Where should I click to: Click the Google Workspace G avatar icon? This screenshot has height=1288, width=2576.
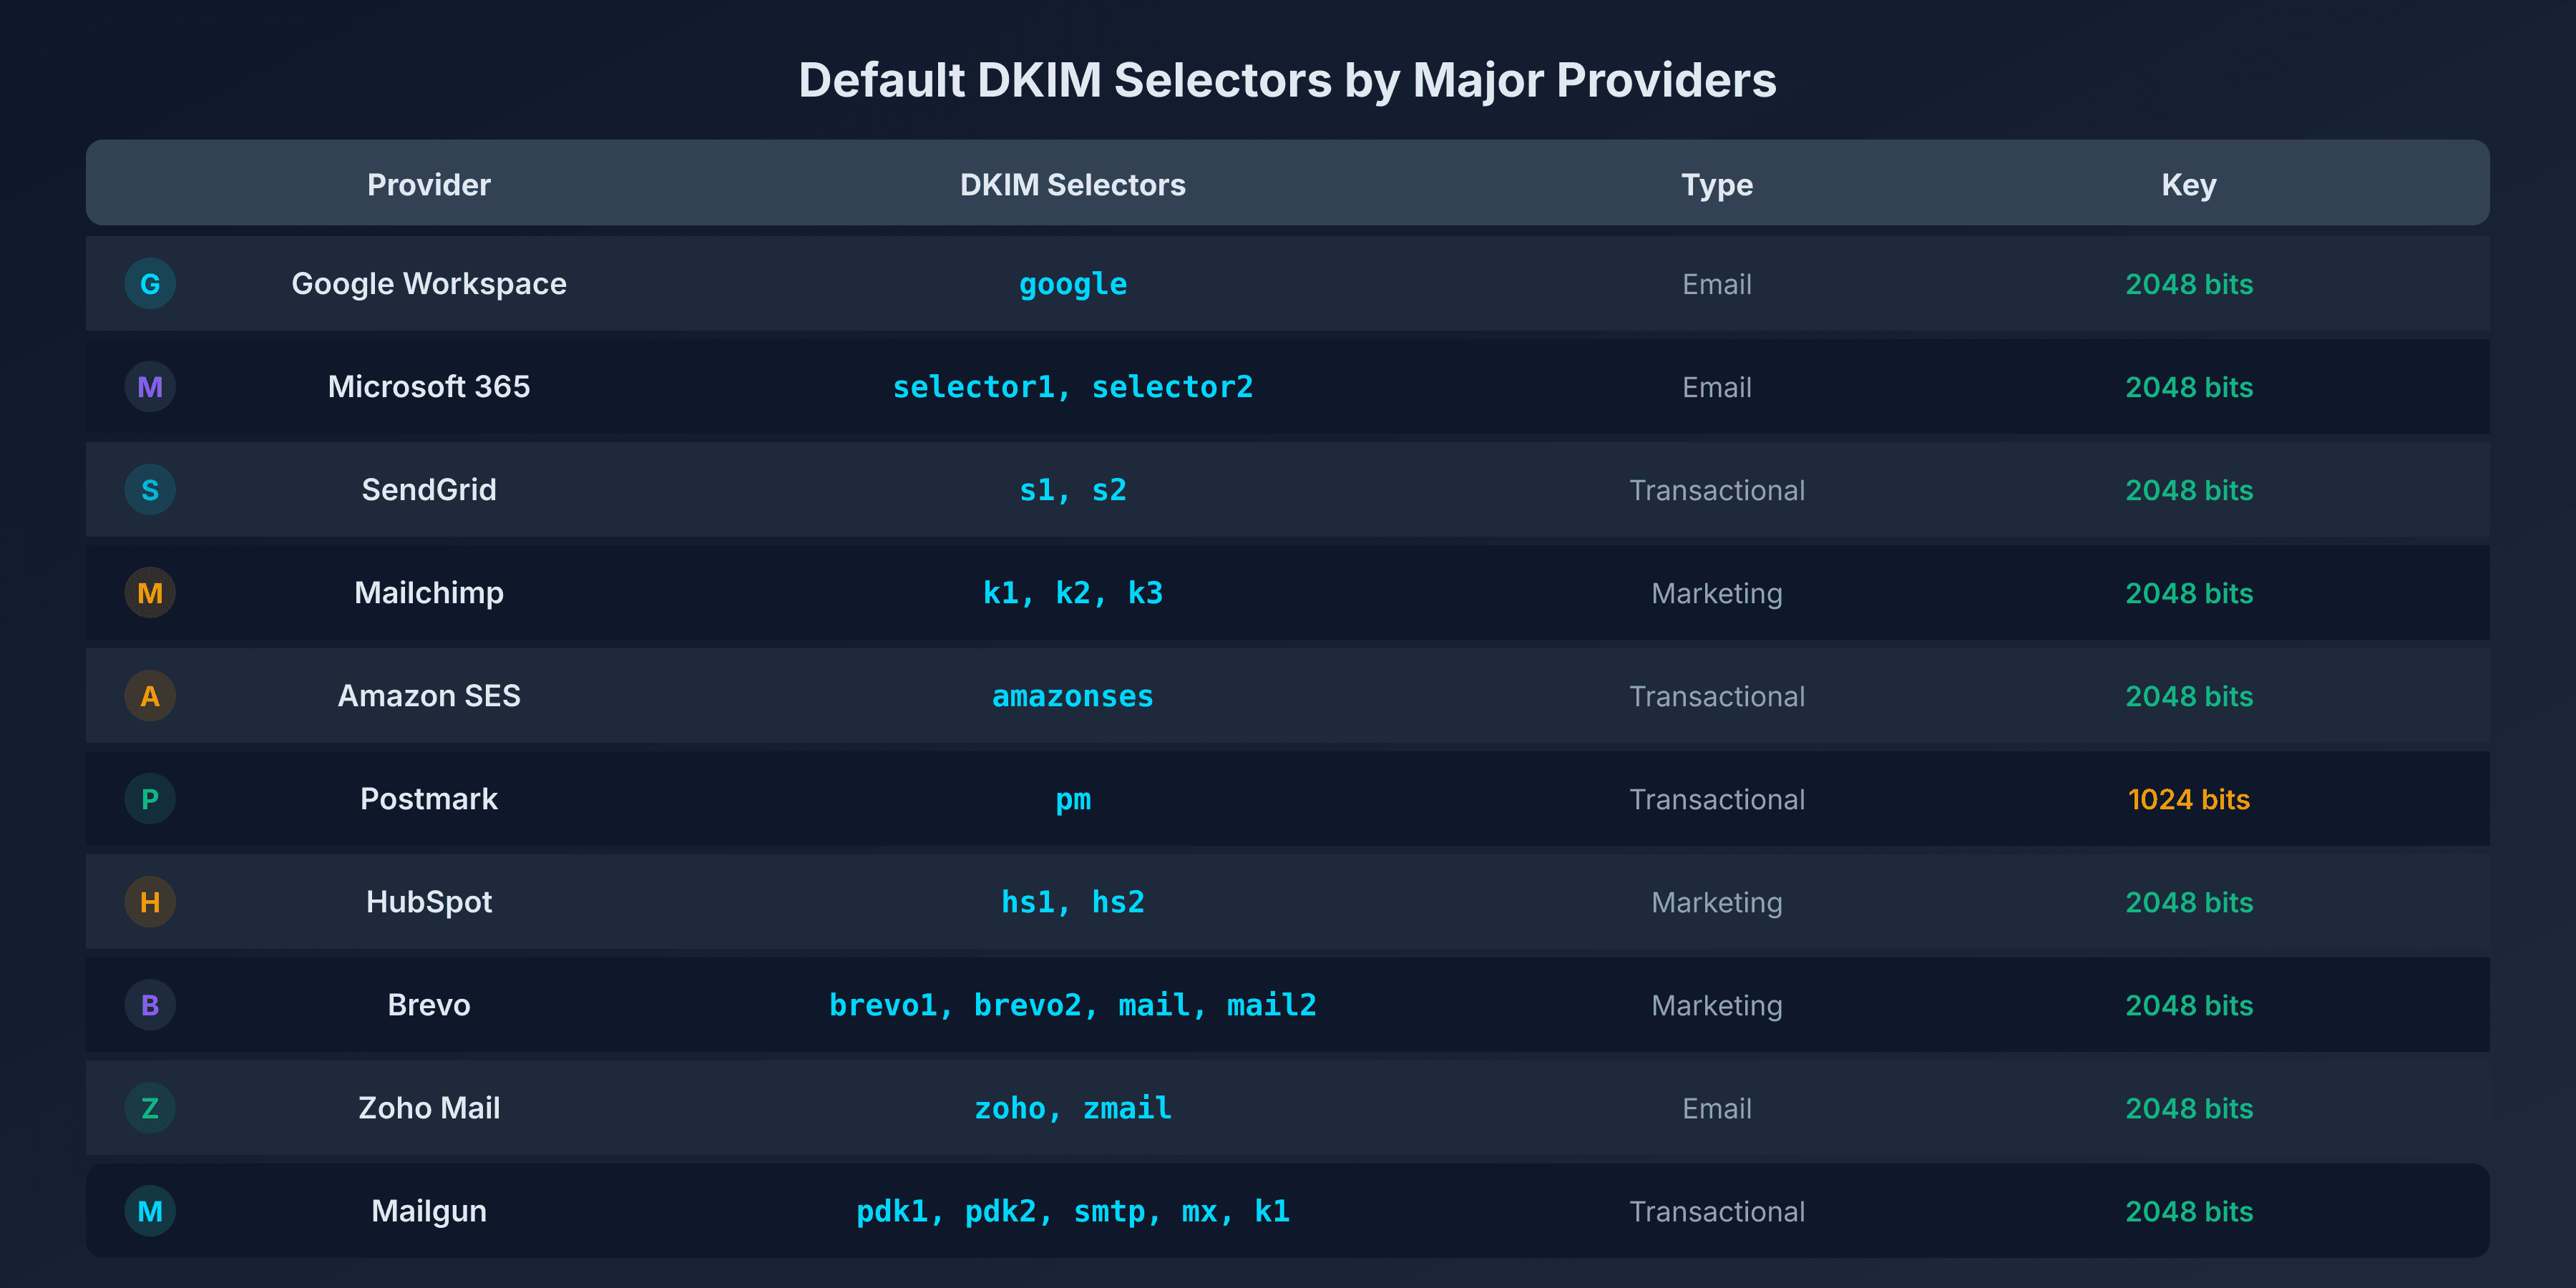150,284
